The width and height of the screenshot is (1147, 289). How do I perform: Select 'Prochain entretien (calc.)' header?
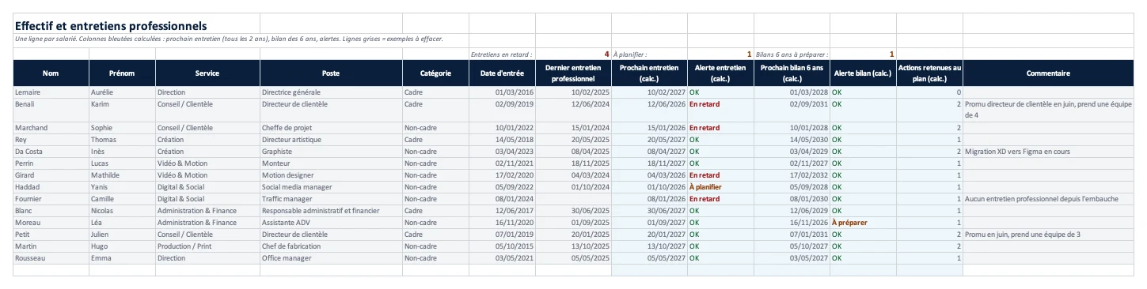649,73
